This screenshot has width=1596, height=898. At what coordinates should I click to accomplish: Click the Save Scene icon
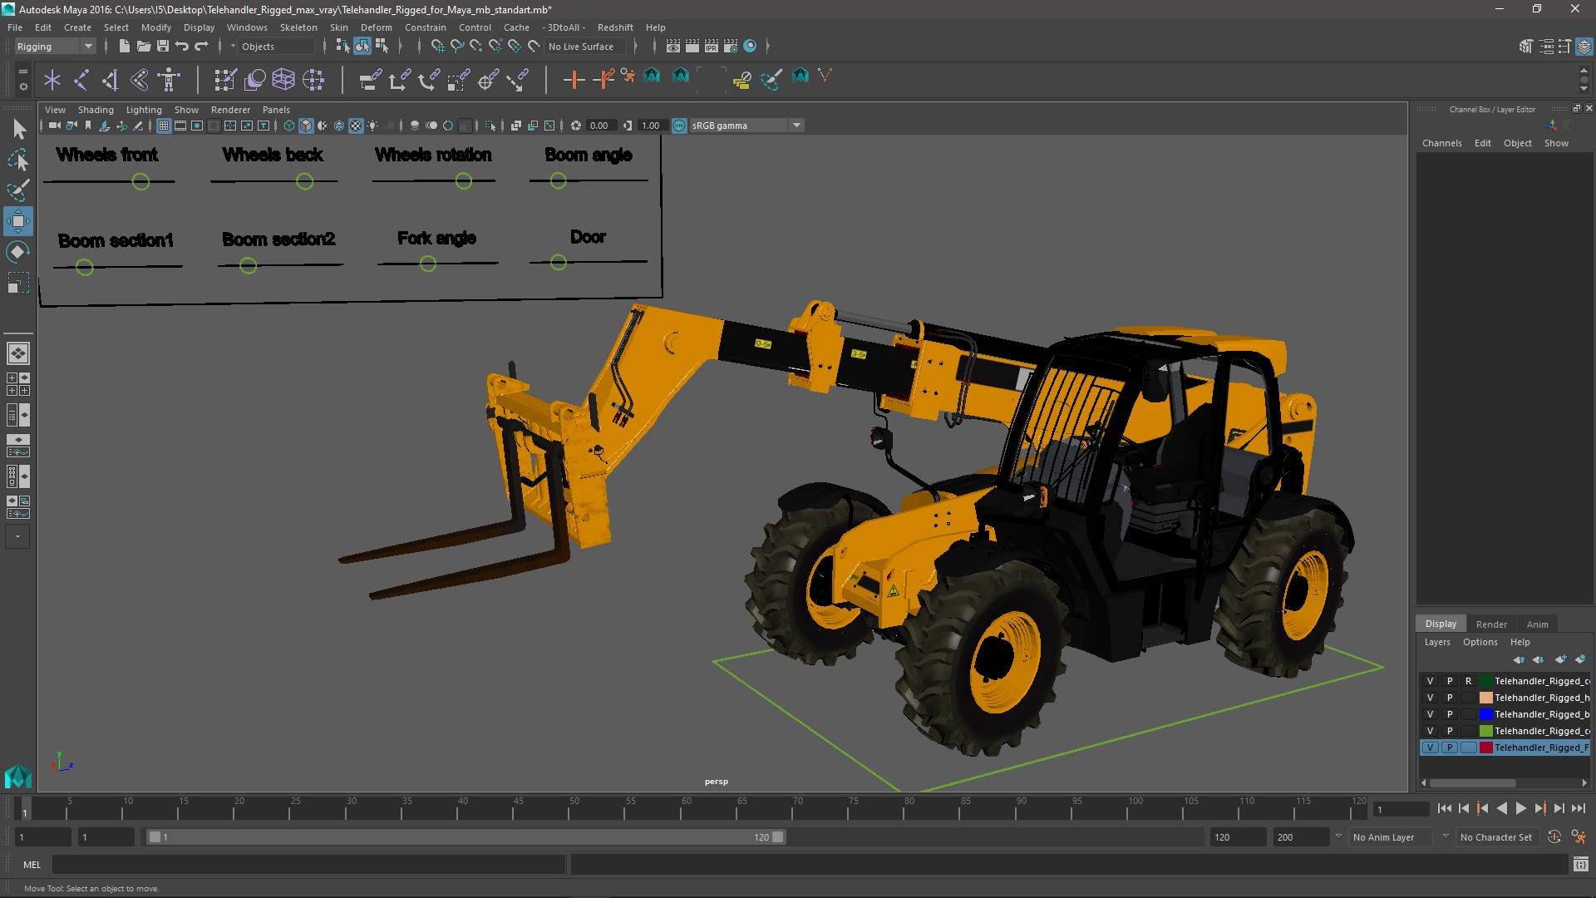pos(163,47)
